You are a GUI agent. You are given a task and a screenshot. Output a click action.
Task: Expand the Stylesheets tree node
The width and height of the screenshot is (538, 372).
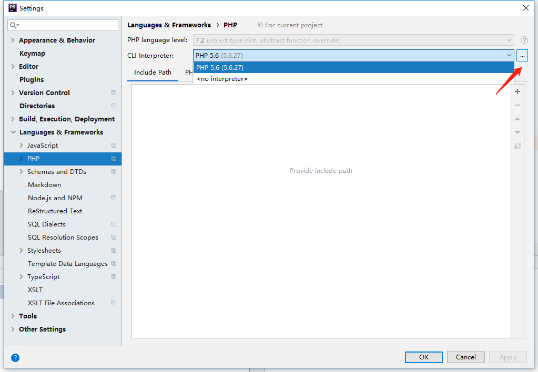21,251
